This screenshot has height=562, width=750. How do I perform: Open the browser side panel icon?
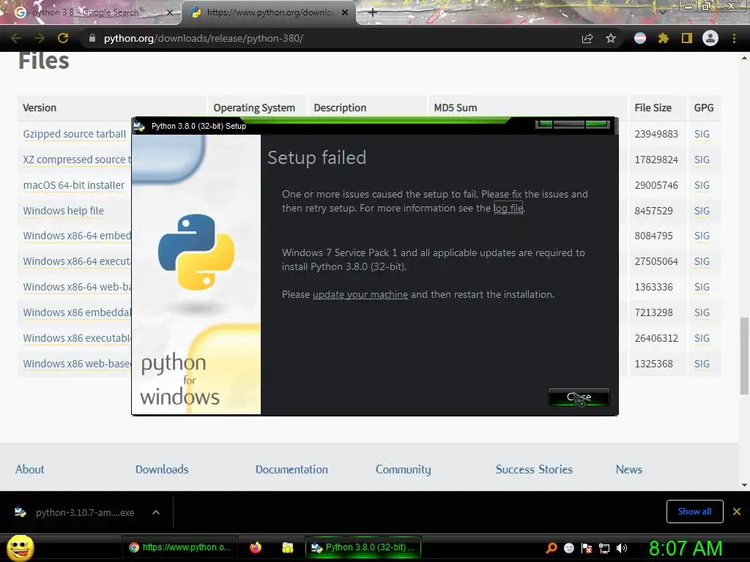[687, 38]
